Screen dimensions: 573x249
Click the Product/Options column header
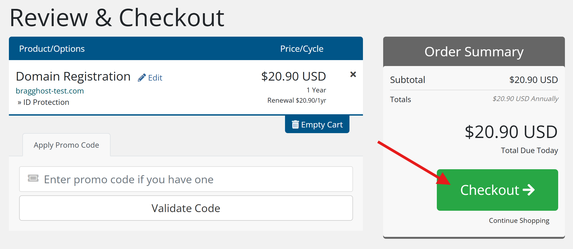point(52,49)
